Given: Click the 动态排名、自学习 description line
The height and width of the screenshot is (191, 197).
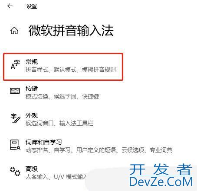Looking at the screenshot, I should [x=99, y=150].
